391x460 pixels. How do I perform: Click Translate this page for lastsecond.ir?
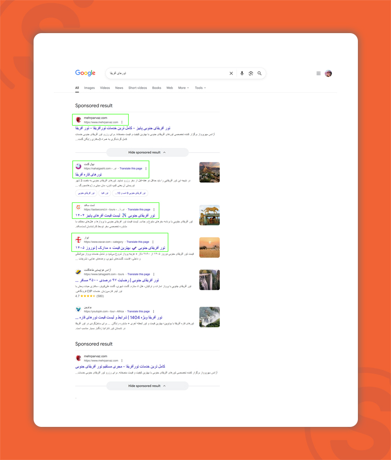139,210
